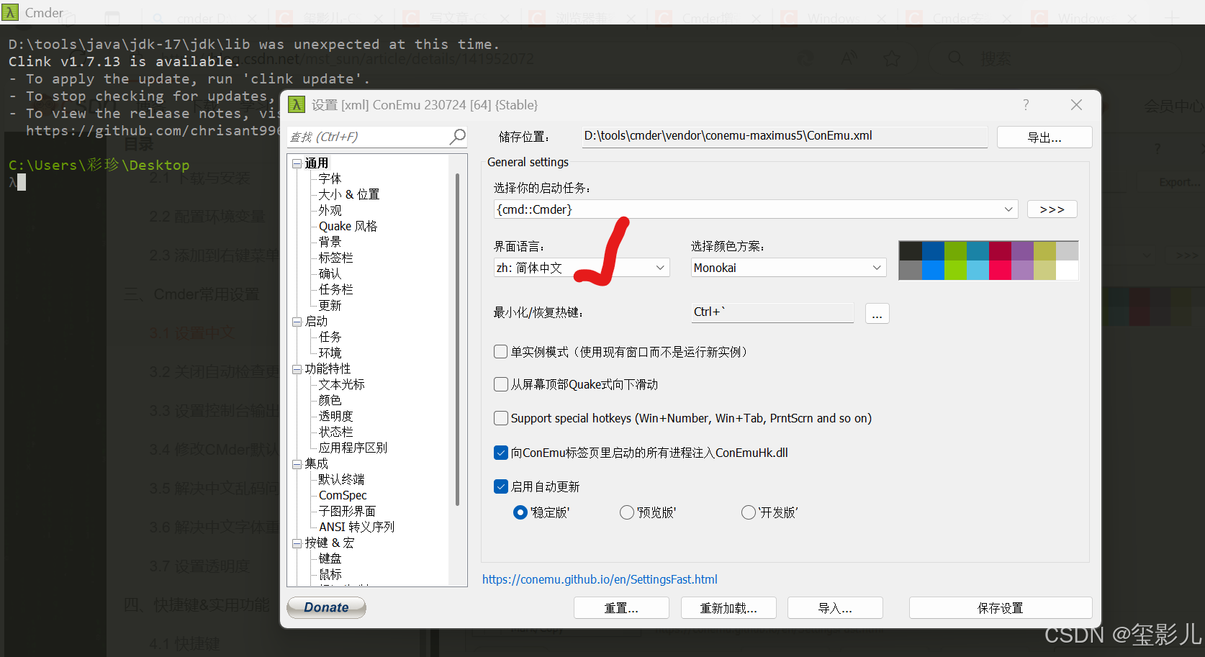This screenshot has height=657, width=1205.
Task: Click the storage location path field
Action: coord(785,137)
